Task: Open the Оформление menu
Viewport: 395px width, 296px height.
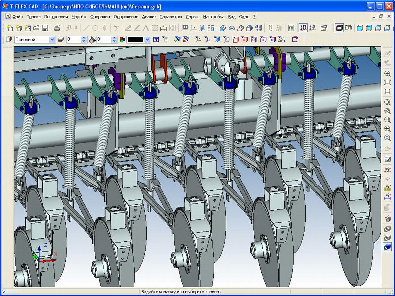Action: 126,17
